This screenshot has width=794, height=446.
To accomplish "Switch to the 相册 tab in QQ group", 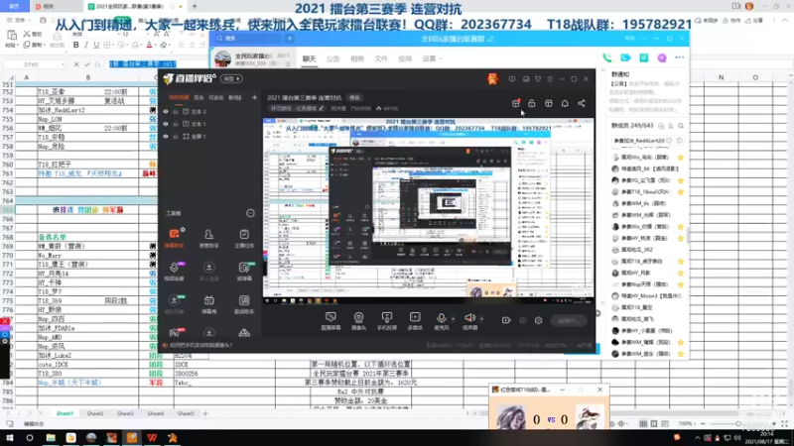I will [x=357, y=58].
